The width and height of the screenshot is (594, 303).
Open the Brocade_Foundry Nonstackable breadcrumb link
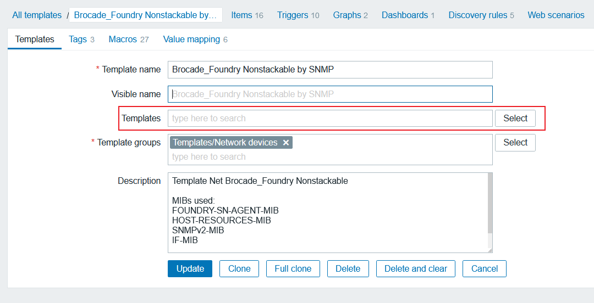[145, 15]
